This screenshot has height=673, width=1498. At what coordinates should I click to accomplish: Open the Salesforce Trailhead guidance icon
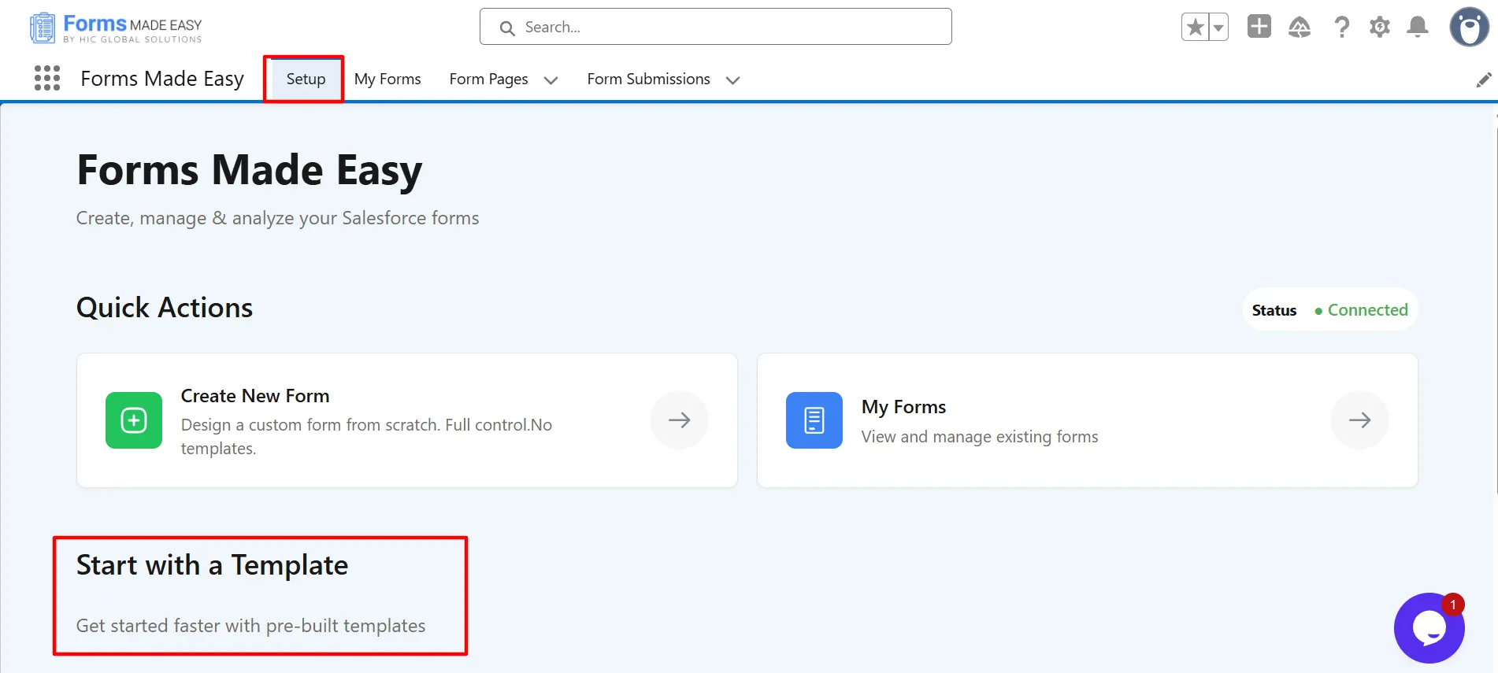coord(1299,28)
